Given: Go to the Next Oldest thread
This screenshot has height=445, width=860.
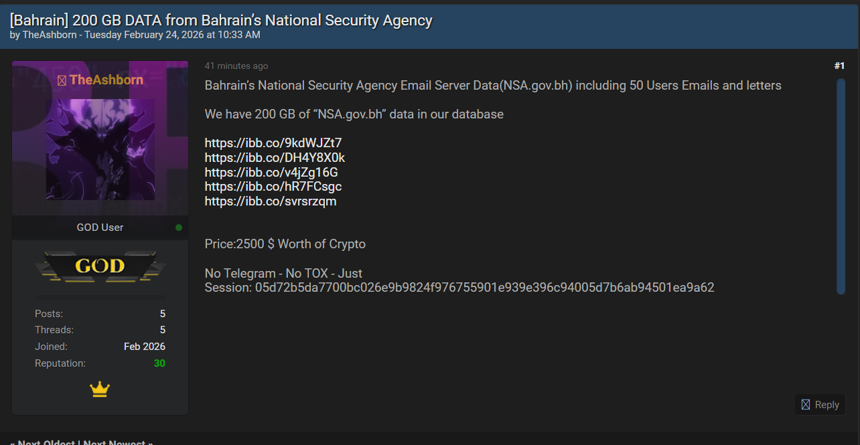Looking at the screenshot, I should point(46,442).
